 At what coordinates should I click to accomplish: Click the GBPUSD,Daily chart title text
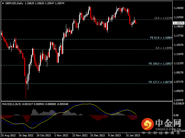pos(14,3)
